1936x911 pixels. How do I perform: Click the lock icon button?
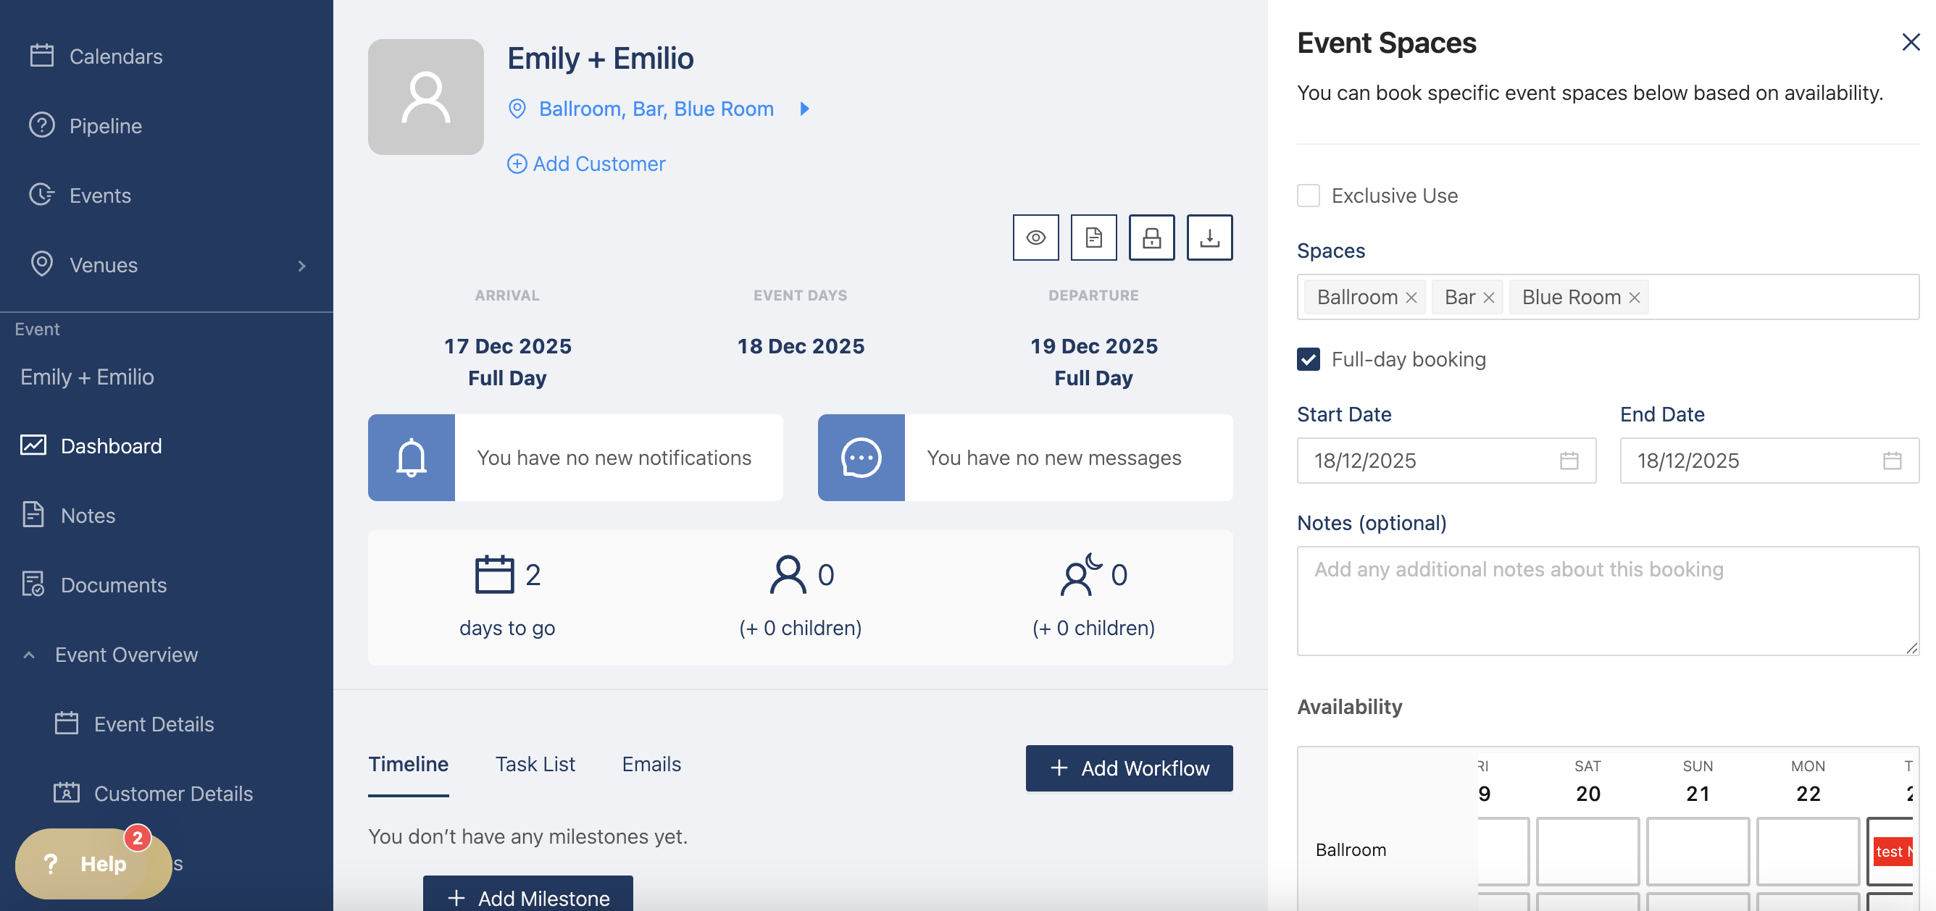click(x=1151, y=238)
